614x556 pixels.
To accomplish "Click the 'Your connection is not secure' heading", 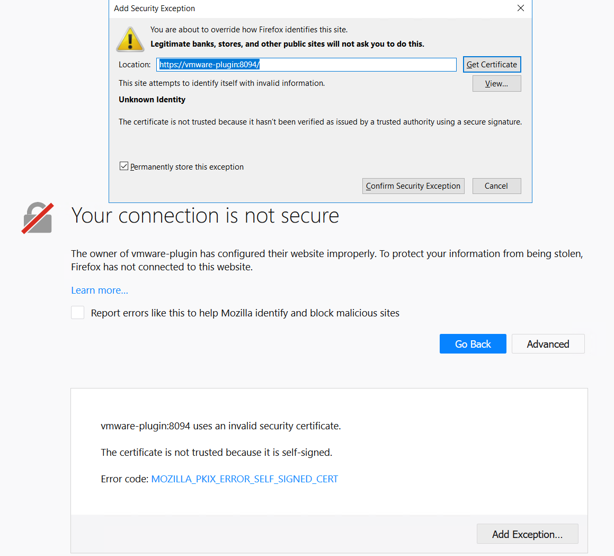I will [x=205, y=216].
